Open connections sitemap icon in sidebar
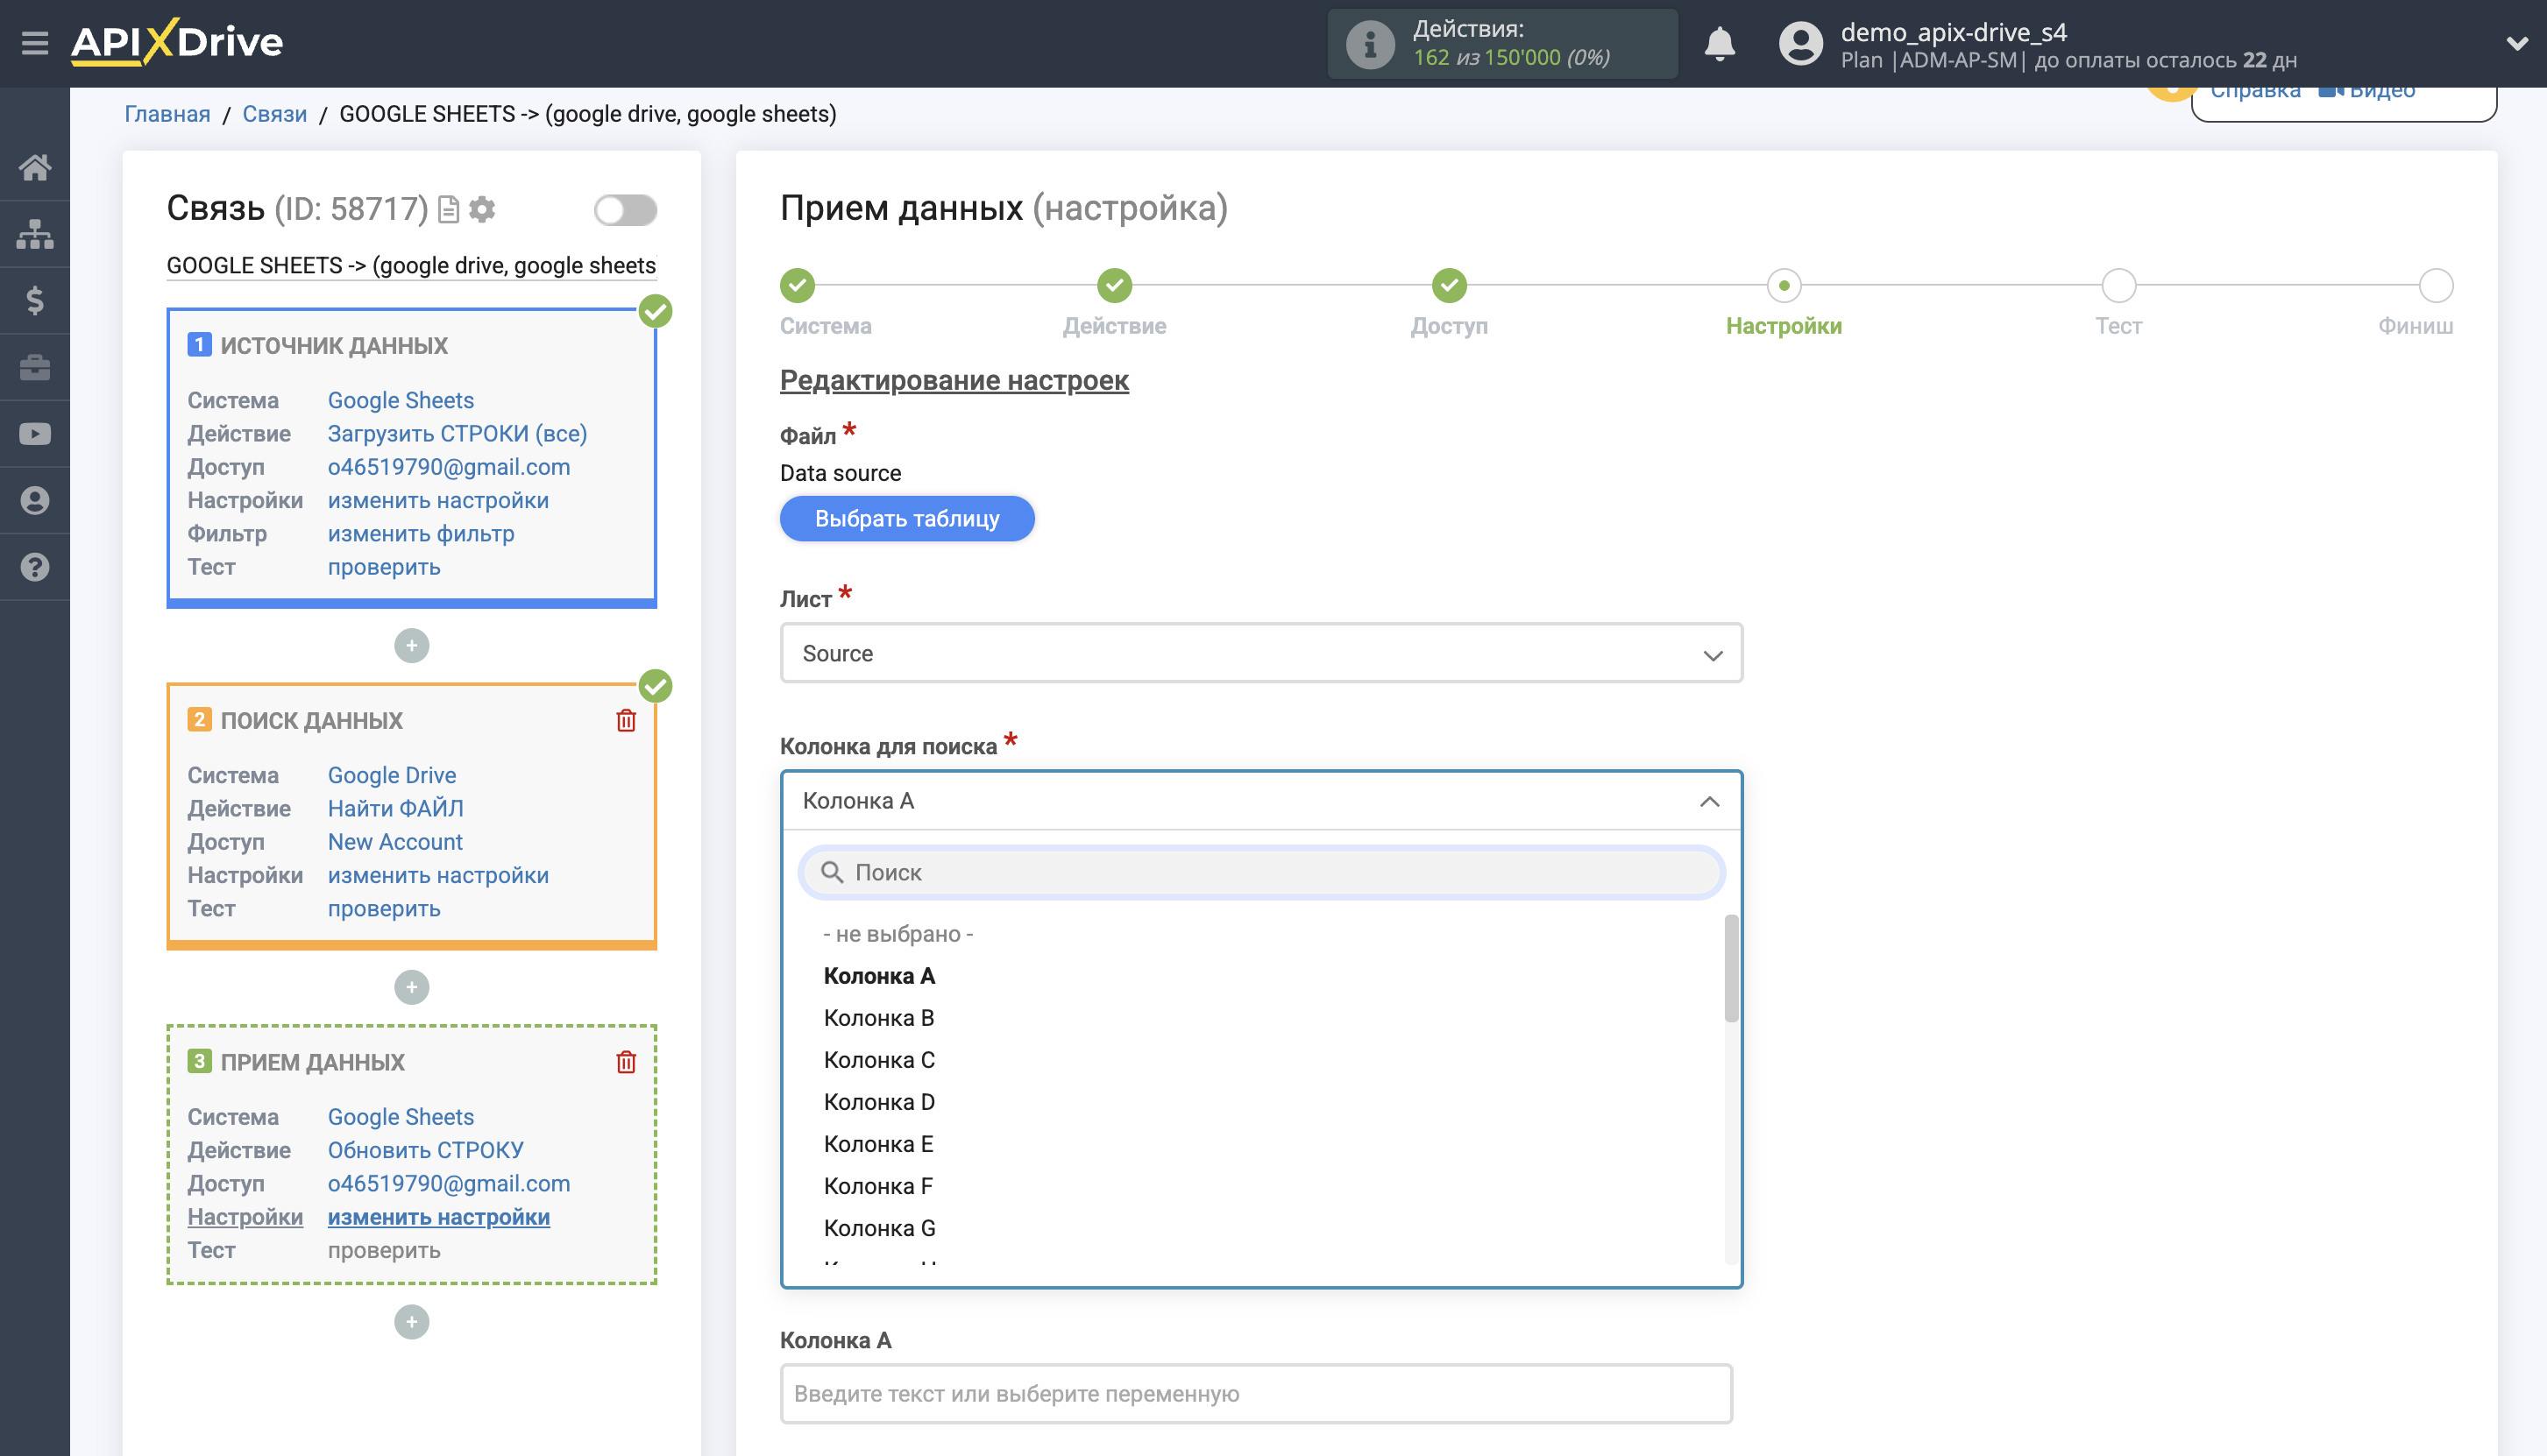The width and height of the screenshot is (2547, 1456). click(x=35, y=234)
